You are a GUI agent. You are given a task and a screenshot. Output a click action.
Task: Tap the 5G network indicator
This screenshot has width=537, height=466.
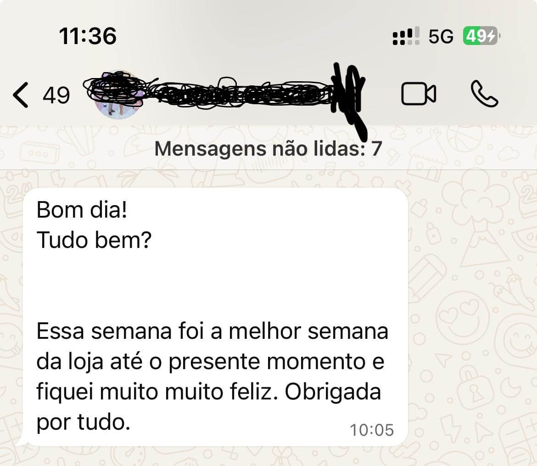point(441,36)
